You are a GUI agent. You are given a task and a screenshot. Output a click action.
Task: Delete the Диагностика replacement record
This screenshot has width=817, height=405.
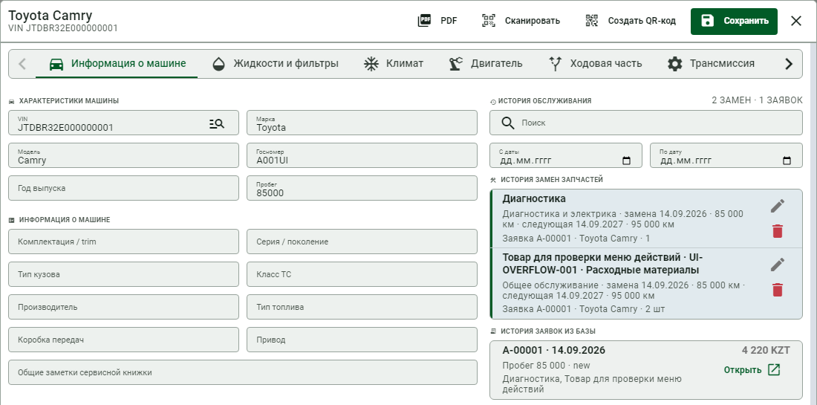778,231
